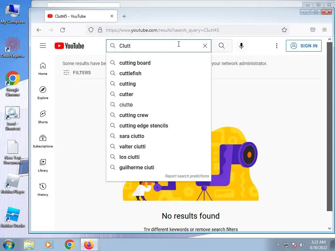Click the Firefox forward arrow

point(51,30)
